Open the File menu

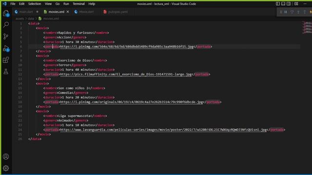coord(13,4)
